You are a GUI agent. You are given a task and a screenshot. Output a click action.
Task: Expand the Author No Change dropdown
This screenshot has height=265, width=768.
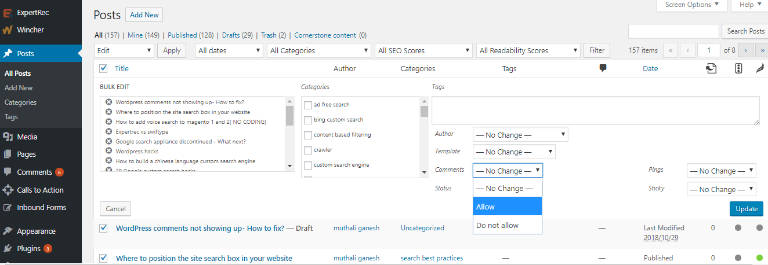(520, 135)
